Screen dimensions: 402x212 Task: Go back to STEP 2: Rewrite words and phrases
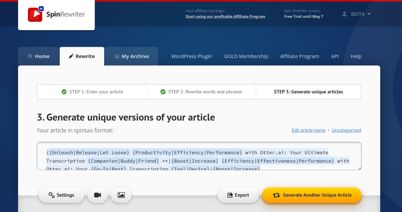coord(201,92)
